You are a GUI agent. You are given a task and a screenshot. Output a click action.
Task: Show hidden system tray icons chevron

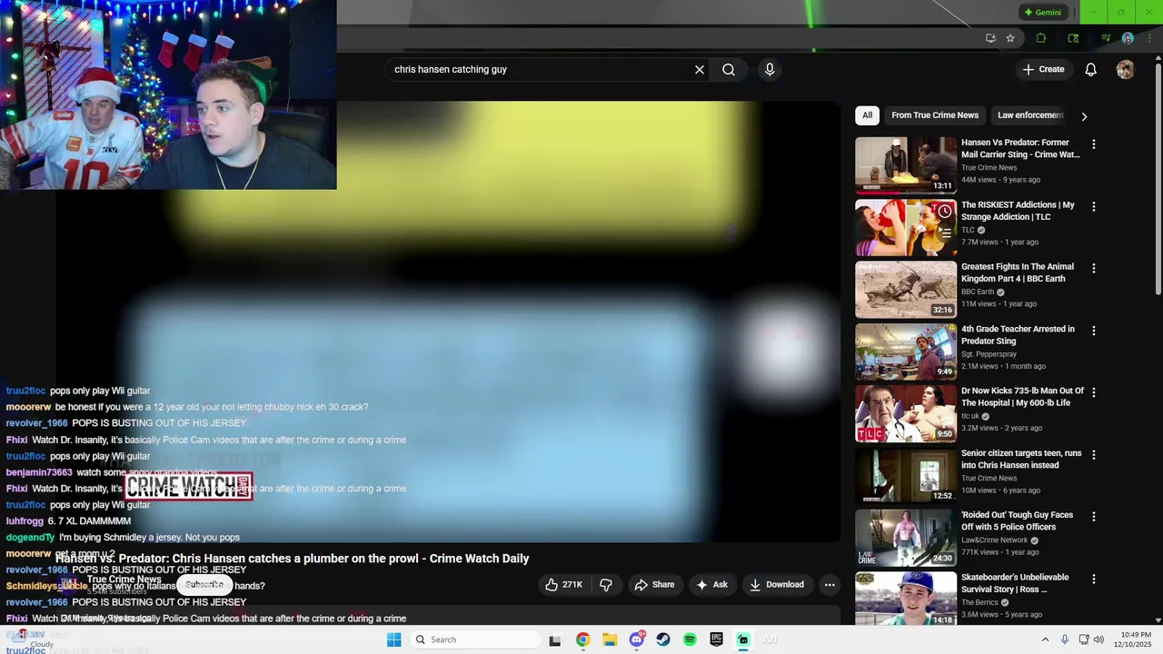pos(1045,639)
